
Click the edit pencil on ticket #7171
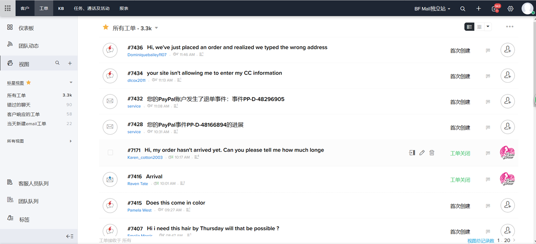point(422,153)
